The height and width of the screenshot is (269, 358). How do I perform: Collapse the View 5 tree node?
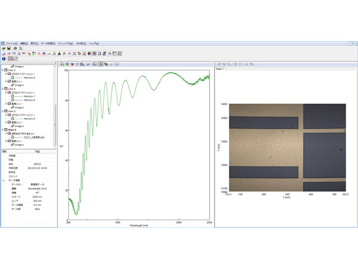tap(2, 70)
